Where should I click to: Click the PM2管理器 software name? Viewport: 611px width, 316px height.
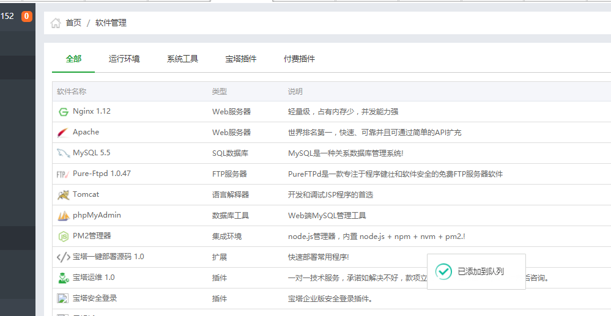92,236
